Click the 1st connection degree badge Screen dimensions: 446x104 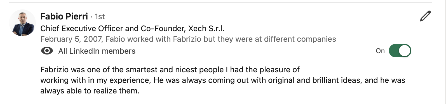(x=100, y=17)
